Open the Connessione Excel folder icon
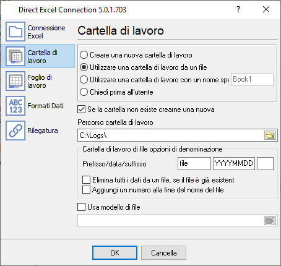Viewport: 281px width, 266px height. [15, 32]
